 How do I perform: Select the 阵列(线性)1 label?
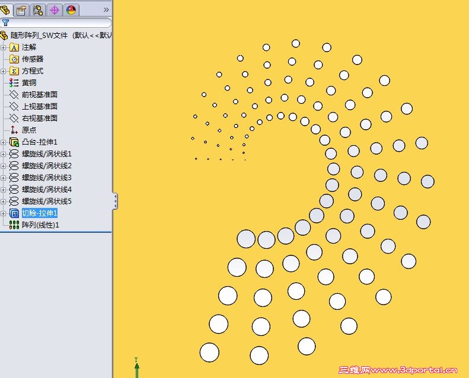point(40,225)
